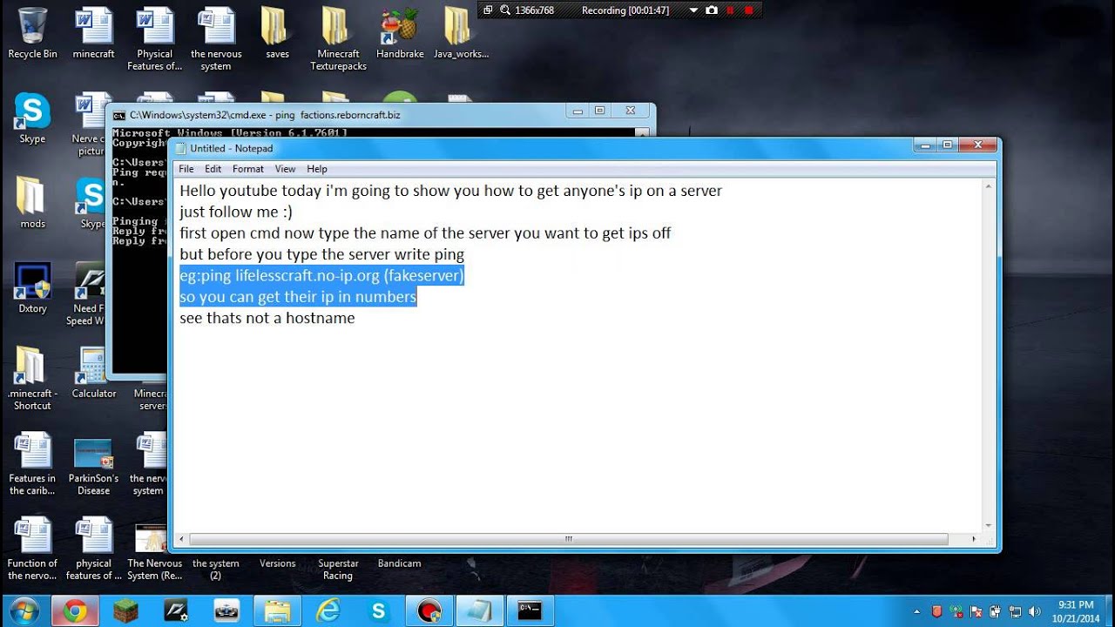1115x627 pixels.
Task: Open Skype from the taskbar
Action: click(378, 611)
